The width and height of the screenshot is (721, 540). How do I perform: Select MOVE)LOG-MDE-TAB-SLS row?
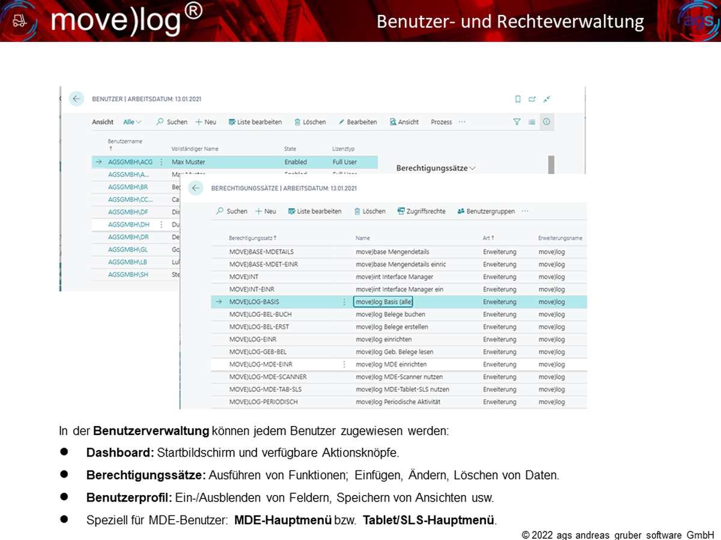tap(399, 389)
